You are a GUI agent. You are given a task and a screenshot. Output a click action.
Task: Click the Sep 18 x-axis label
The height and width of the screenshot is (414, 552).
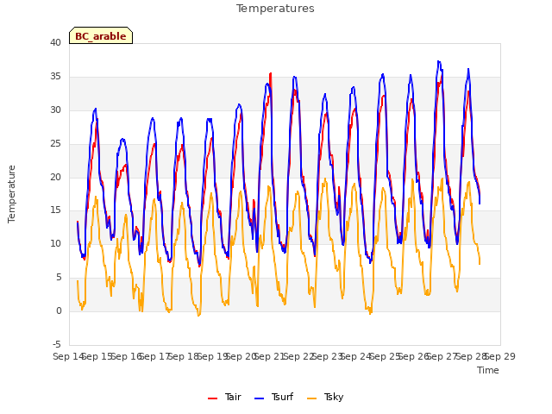tap(184, 356)
